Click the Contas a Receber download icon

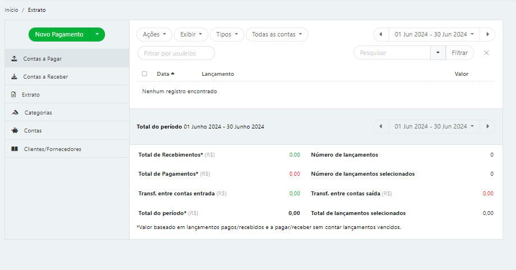point(14,76)
